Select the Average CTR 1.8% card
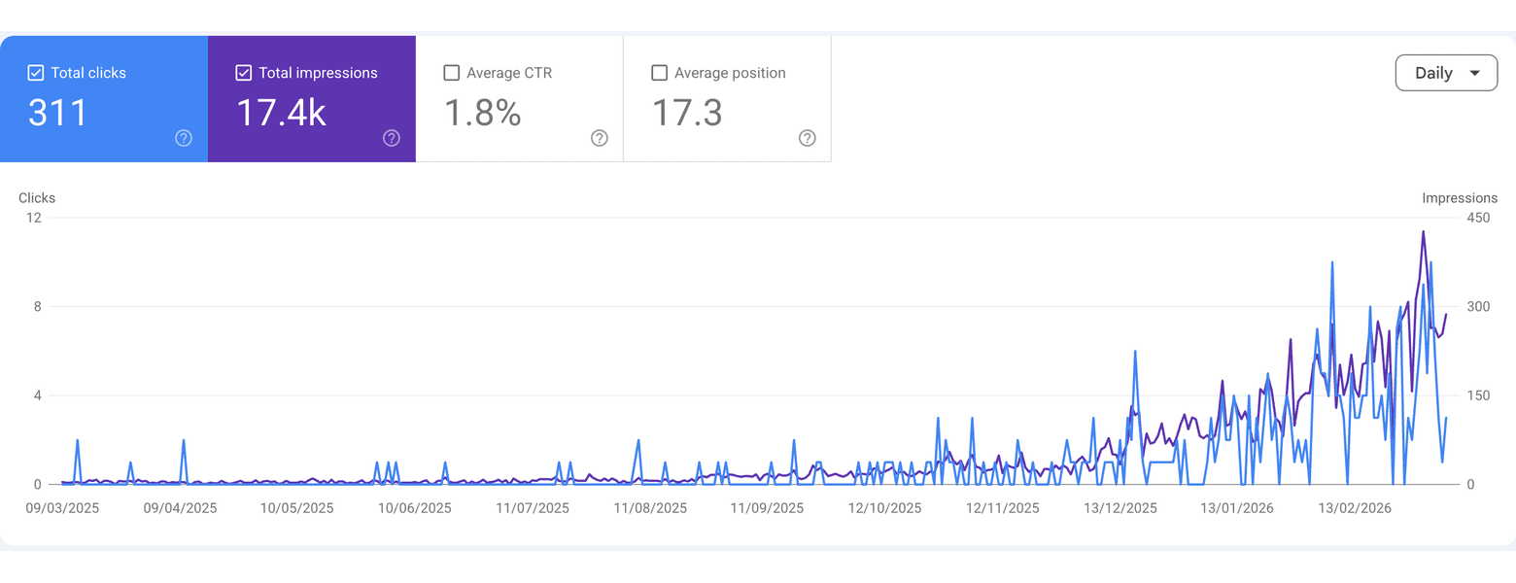 [520, 99]
